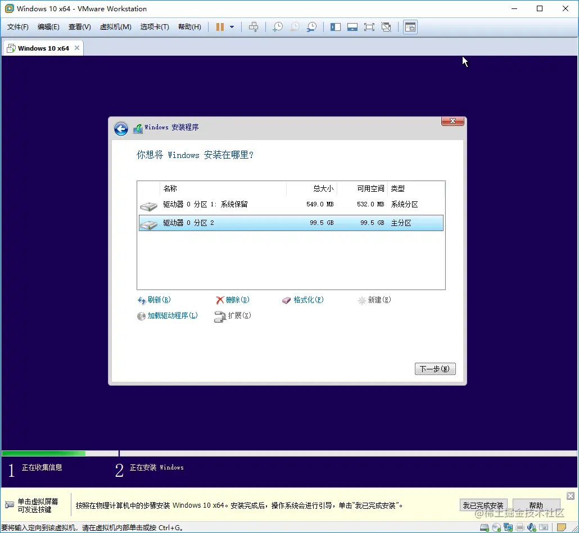Go back with the blue arrow button
The image size is (579, 533).
[x=121, y=129]
